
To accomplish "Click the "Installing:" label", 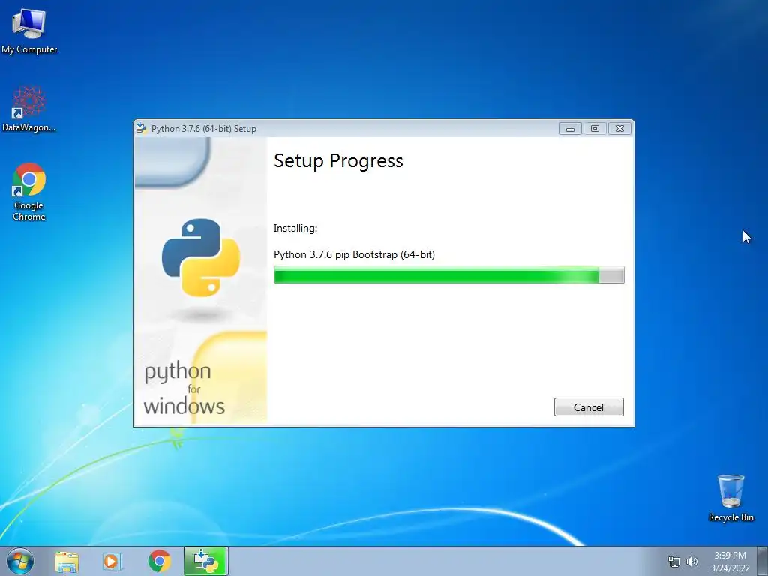I will [295, 228].
